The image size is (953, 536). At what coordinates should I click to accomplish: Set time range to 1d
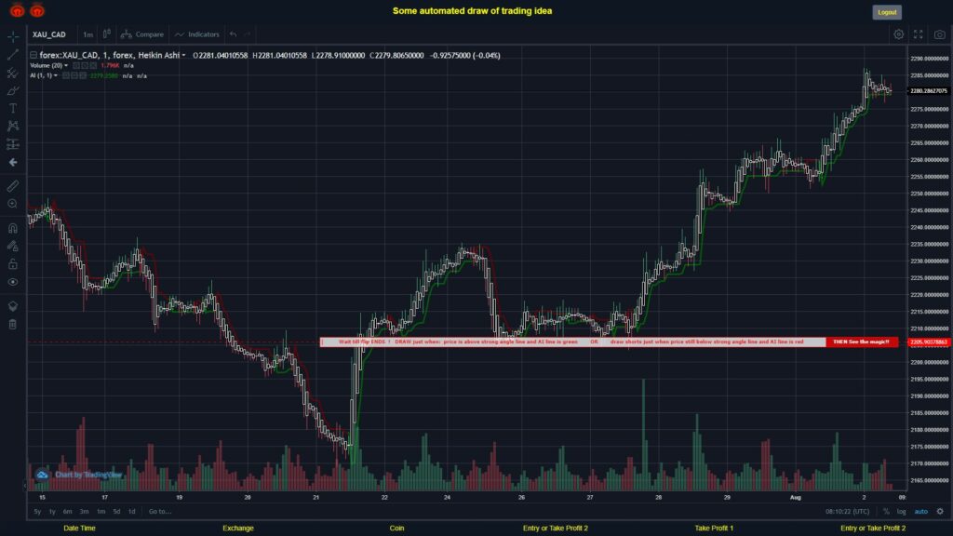[x=131, y=512]
